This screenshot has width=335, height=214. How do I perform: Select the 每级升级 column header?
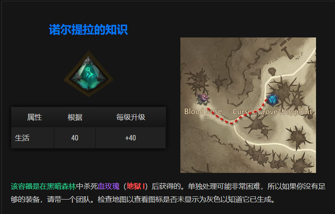click(x=131, y=117)
